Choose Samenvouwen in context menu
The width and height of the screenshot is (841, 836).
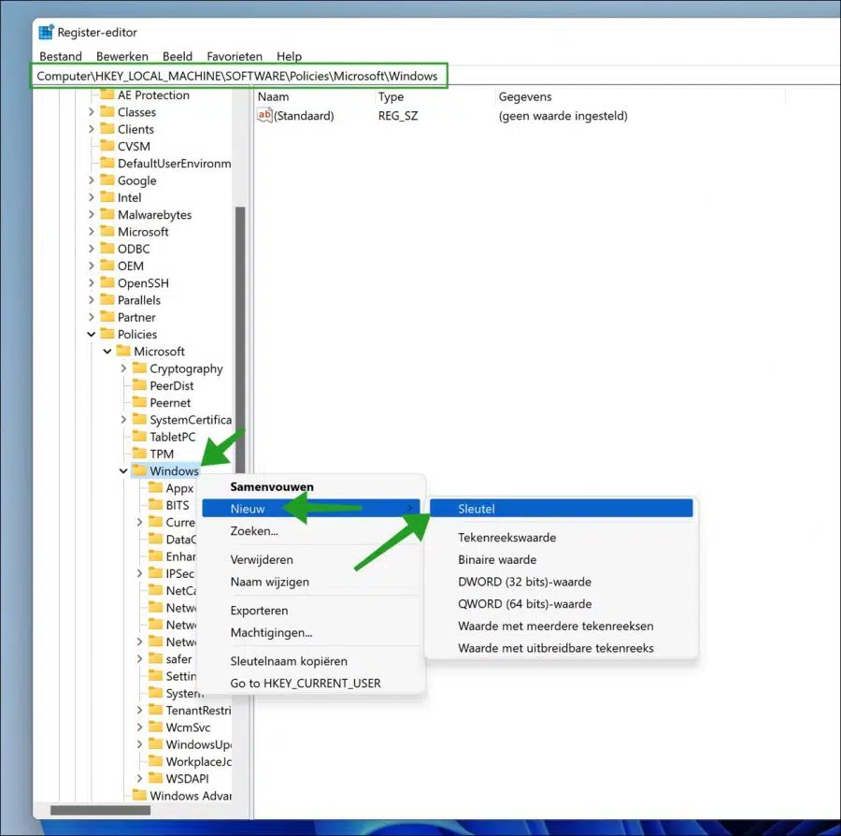[x=313, y=486]
